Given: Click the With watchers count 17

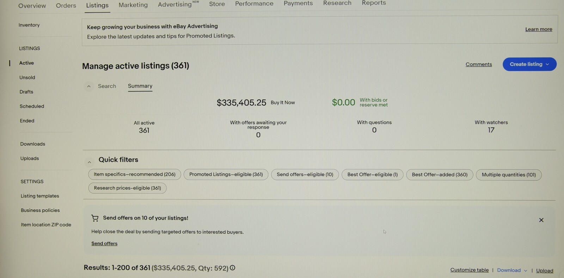Looking at the screenshot, I should pos(491,130).
